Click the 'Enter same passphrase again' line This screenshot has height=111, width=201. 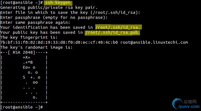pos(35,23)
